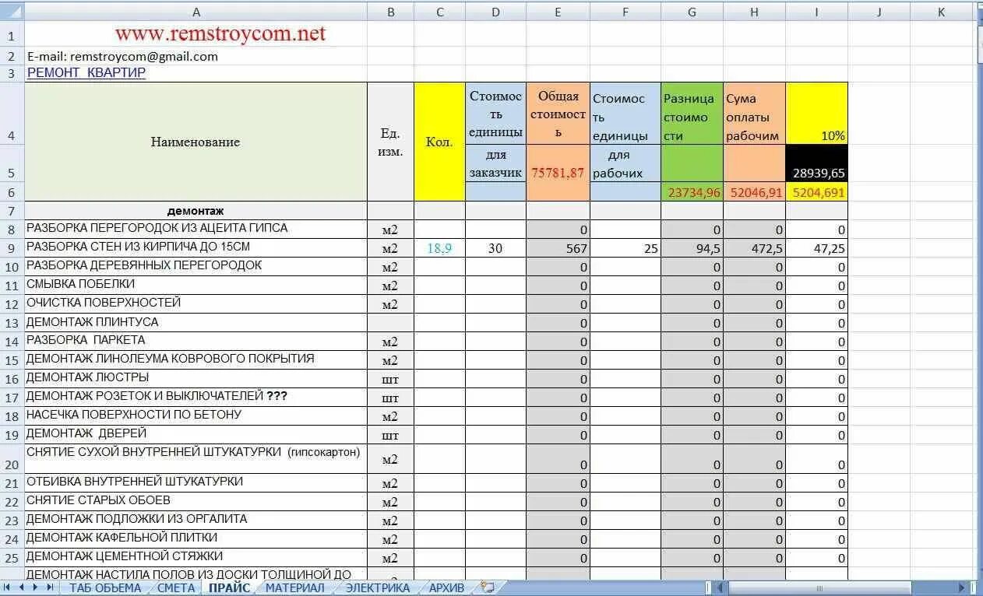The width and height of the screenshot is (983, 596).
Task: Click the СНЯТИЕ СТАРЫХ ОБОЕВ cell
Action: (x=196, y=502)
